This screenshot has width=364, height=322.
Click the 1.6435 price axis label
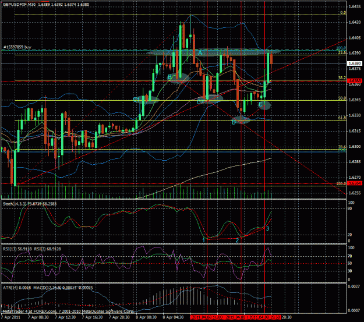point(355,6)
